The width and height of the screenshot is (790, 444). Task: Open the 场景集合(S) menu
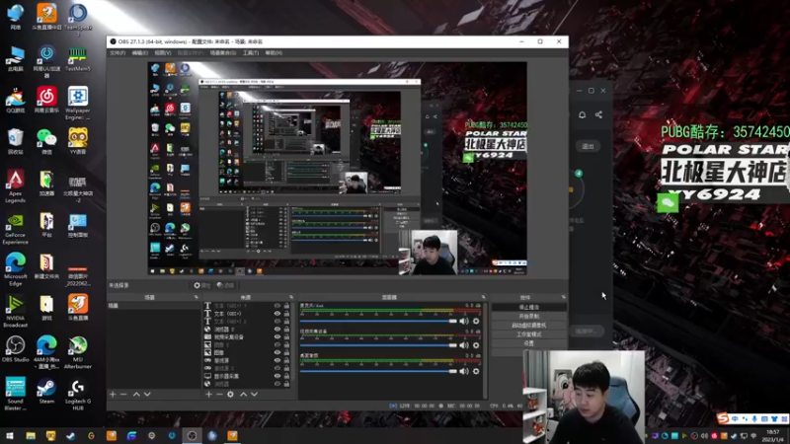223,53
